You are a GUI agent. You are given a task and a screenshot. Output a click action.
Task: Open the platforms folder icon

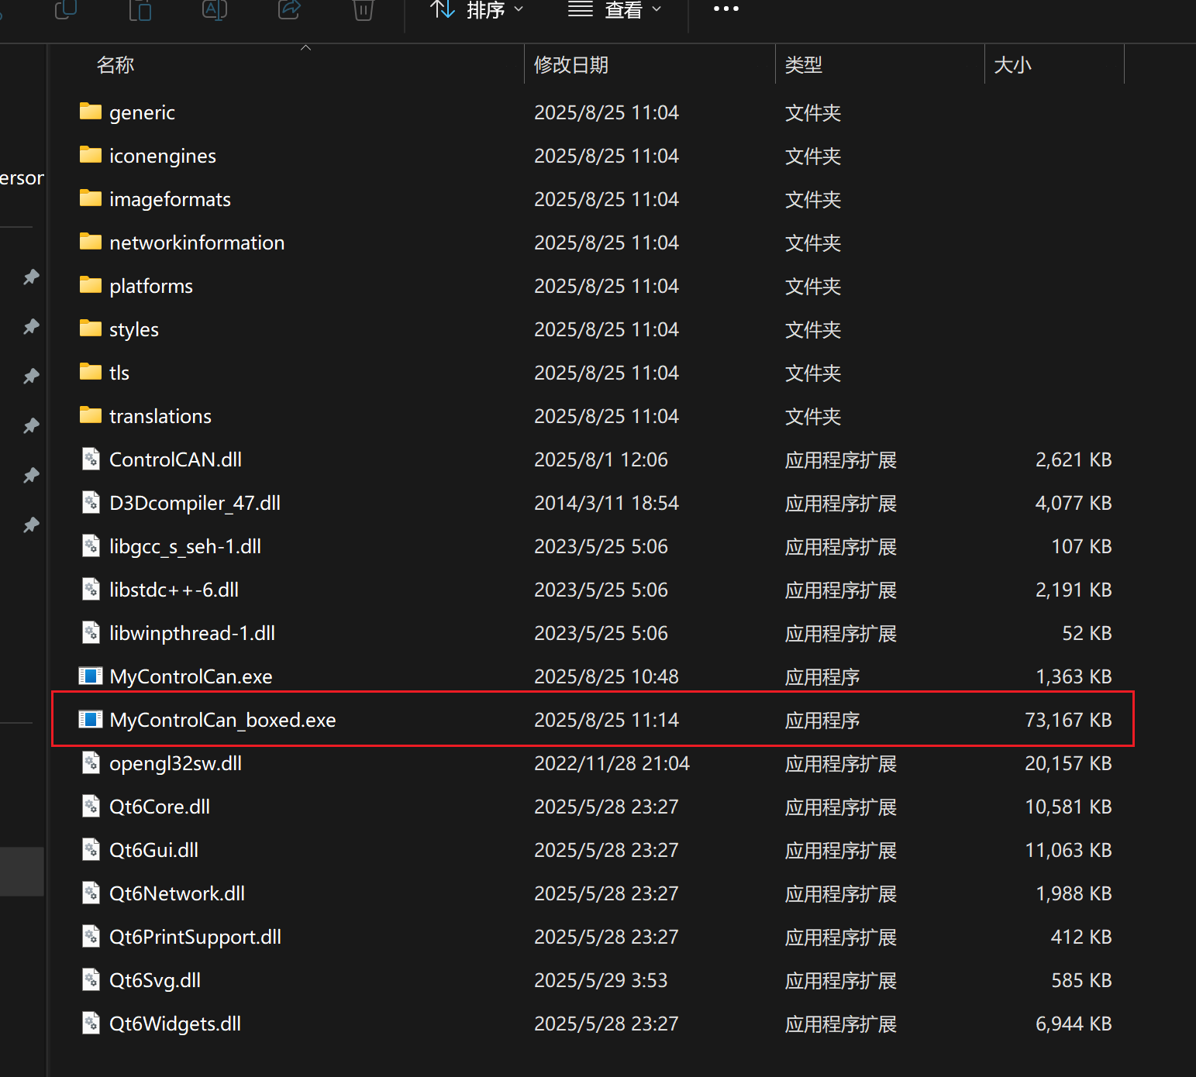click(x=91, y=285)
